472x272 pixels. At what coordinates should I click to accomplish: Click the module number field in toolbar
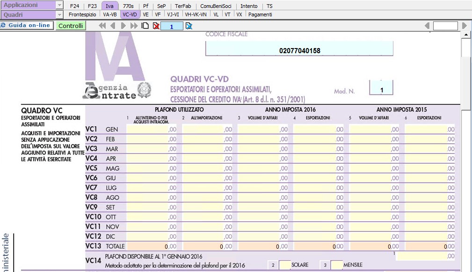172,26
